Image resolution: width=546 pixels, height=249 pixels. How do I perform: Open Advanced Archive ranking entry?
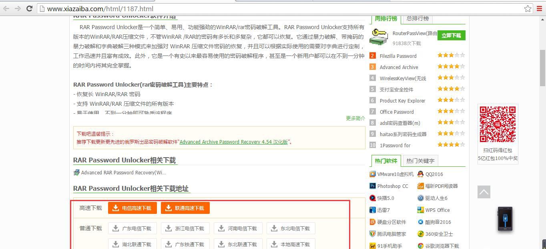pyautogui.click(x=399, y=67)
